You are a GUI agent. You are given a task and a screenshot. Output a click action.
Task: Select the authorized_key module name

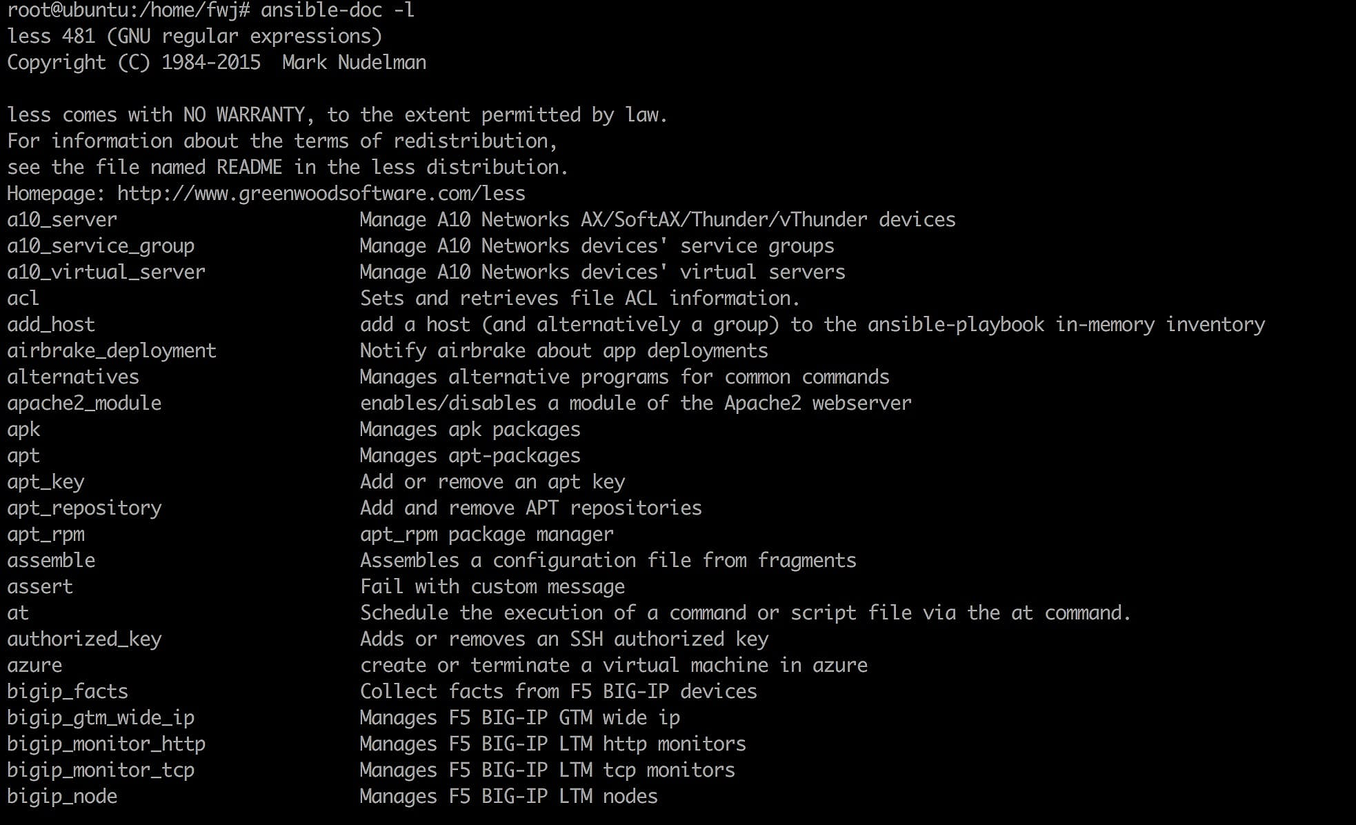click(x=84, y=639)
